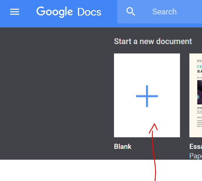The height and width of the screenshot is (181, 202).
Task: Open the Essay template thumbnail
Action: [x=196, y=95]
